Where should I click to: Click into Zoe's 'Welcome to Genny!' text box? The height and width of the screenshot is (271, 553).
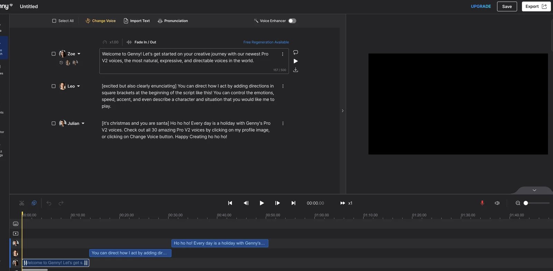click(x=194, y=61)
